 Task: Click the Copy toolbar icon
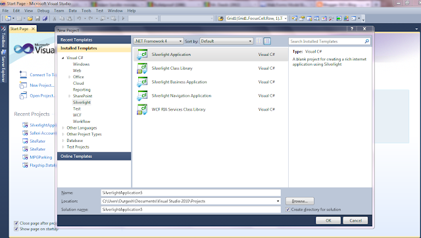[62, 18]
